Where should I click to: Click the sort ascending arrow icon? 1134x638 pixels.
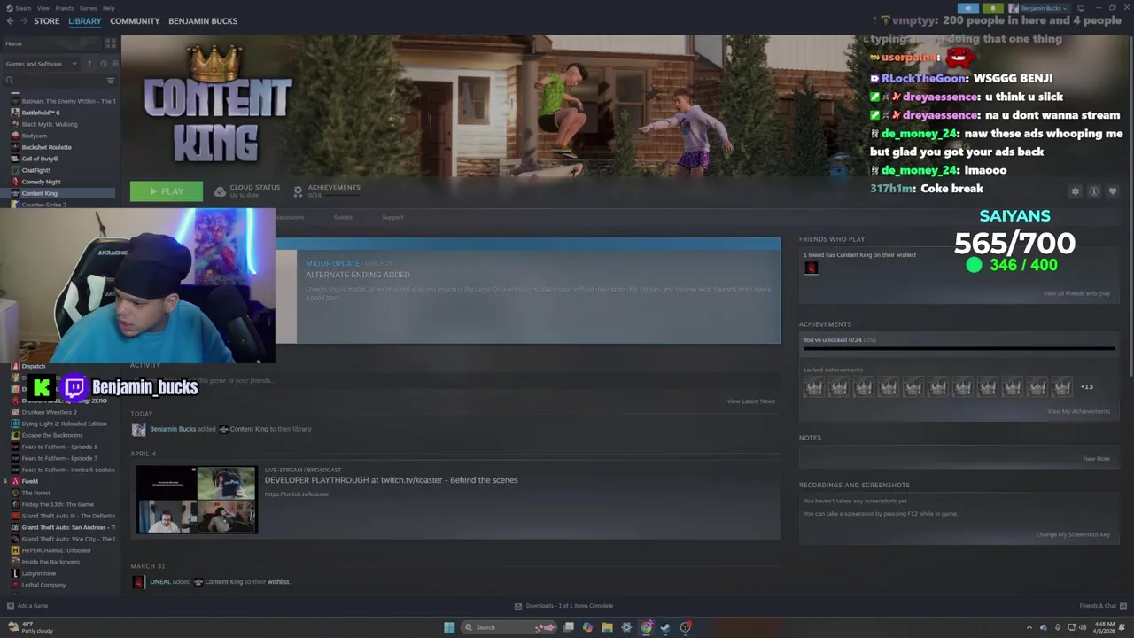click(x=89, y=64)
